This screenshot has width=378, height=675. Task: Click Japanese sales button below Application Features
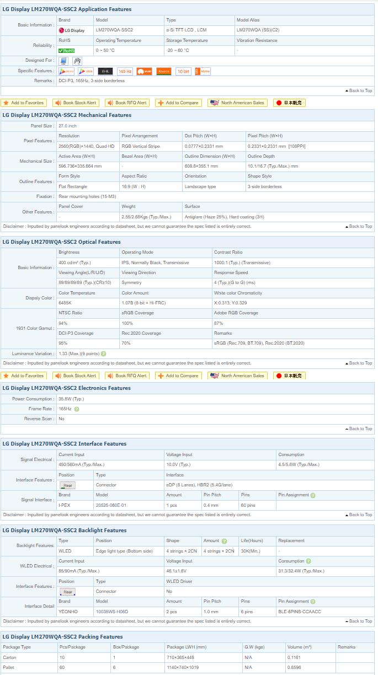point(289,103)
